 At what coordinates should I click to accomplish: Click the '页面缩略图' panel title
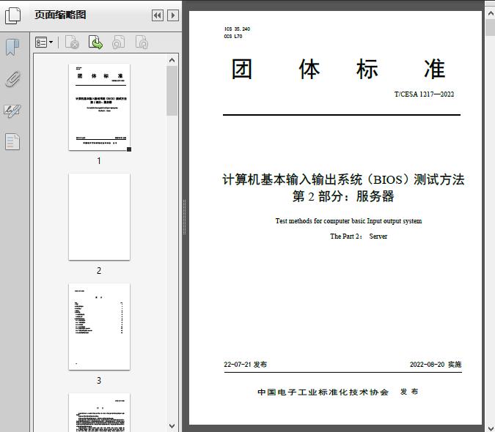(x=60, y=15)
